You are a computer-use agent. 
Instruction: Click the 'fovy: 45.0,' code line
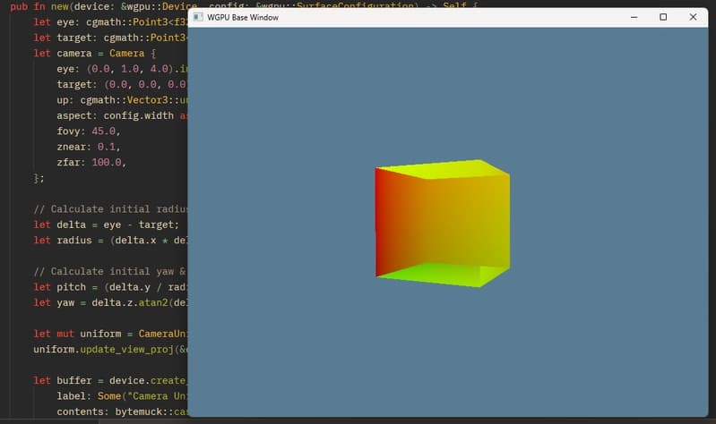[x=88, y=131]
